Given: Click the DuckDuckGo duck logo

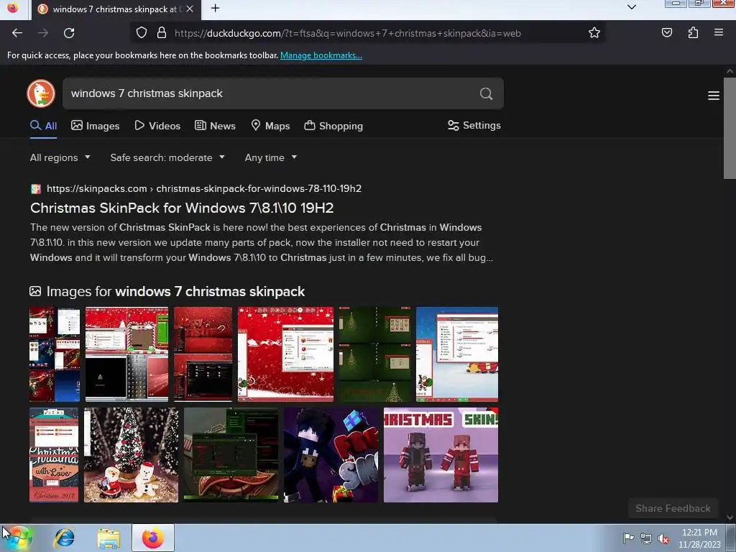Looking at the screenshot, I should [41, 93].
